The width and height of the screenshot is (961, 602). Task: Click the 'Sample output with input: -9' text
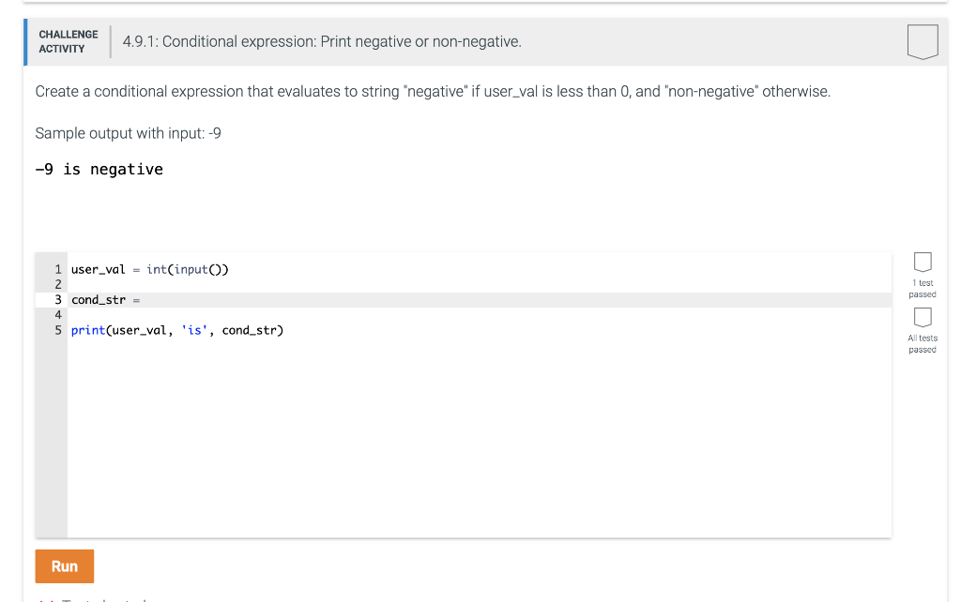(x=128, y=133)
